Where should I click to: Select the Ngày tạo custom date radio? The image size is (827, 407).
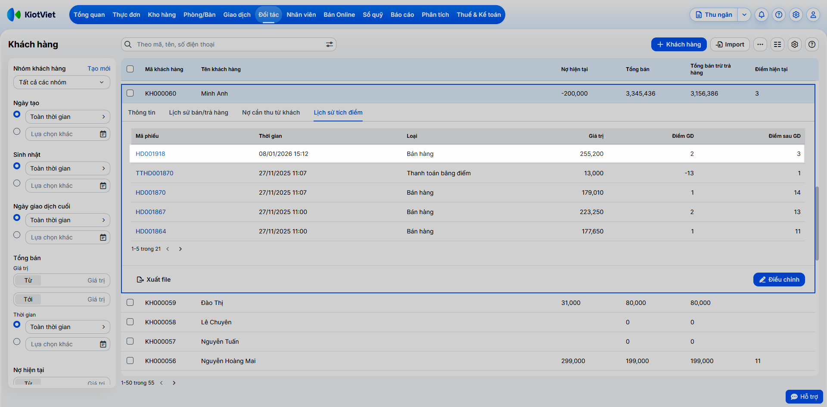[x=17, y=131]
